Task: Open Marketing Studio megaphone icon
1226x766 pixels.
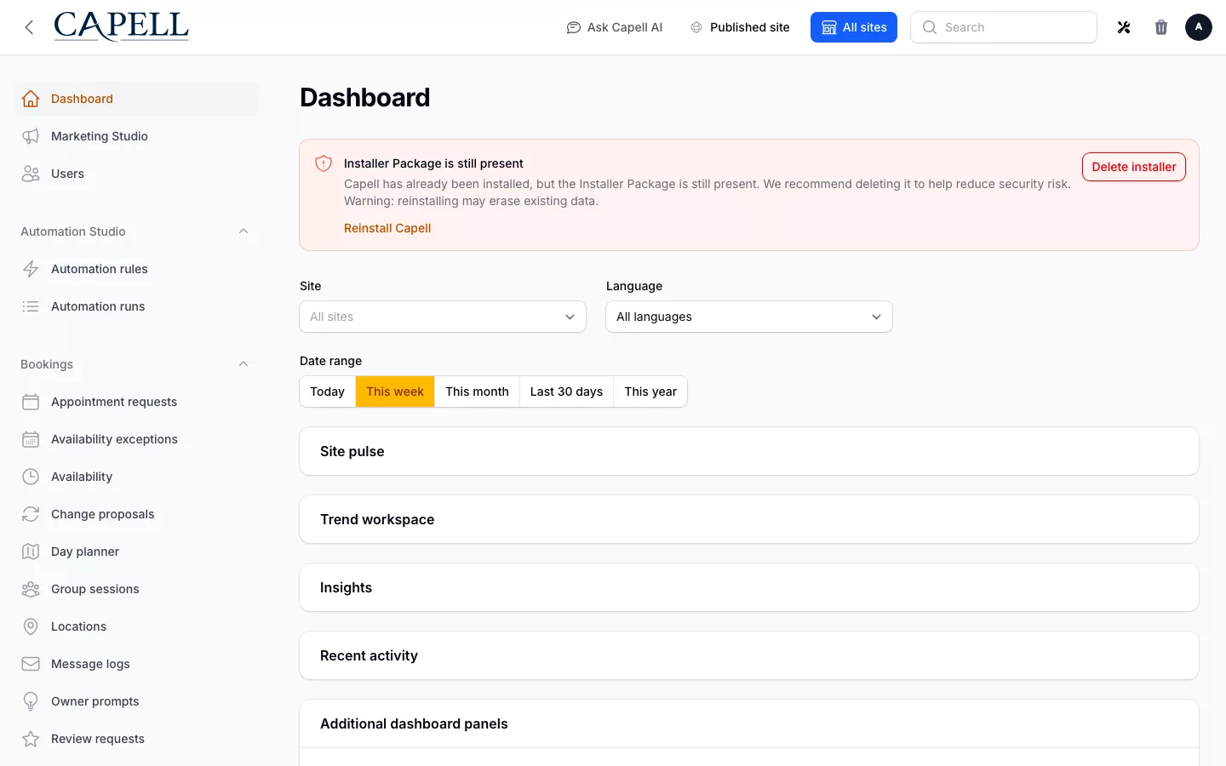Action: (x=31, y=136)
